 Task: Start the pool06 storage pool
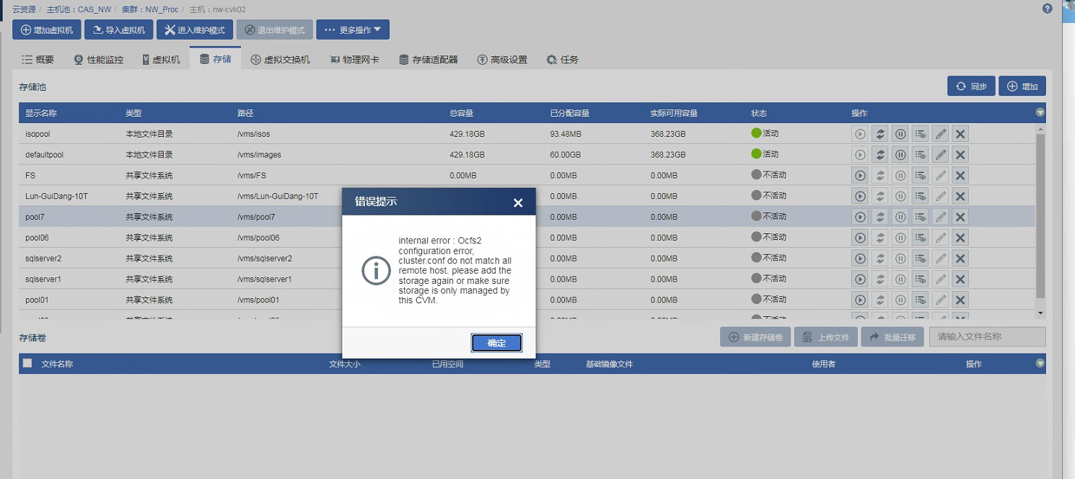click(860, 238)
